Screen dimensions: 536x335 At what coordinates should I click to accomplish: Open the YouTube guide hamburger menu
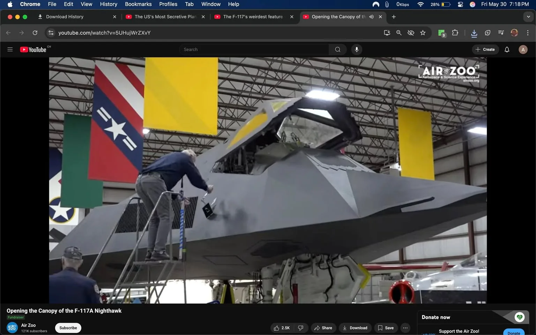10,50
